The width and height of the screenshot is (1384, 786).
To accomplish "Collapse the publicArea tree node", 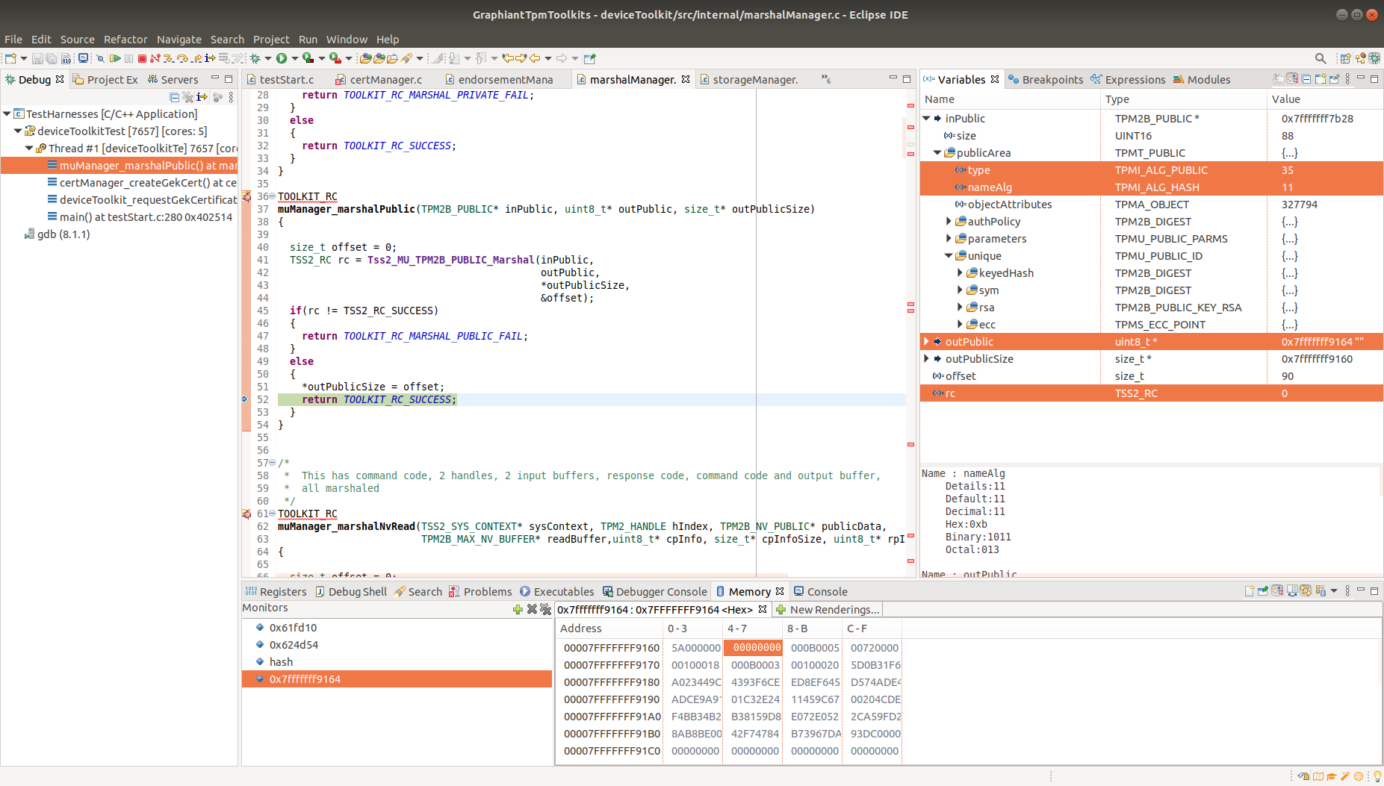I will 937,152.
